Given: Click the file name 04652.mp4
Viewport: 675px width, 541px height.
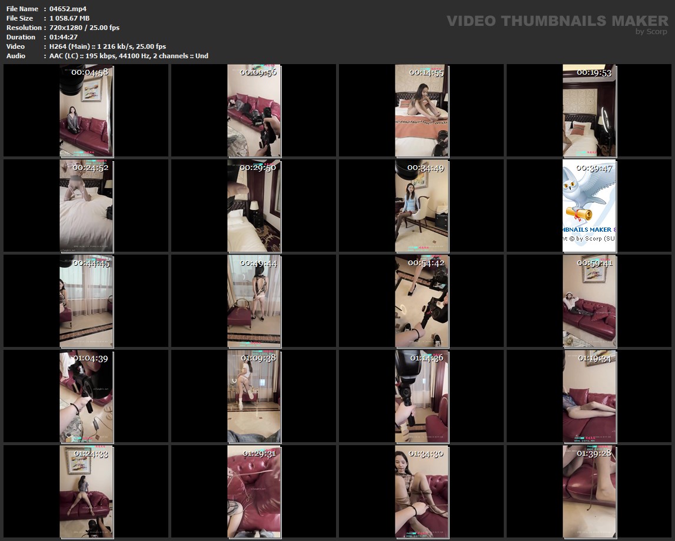Looking at the screenshot, I should pyautogui.click(x=68, y=9).
